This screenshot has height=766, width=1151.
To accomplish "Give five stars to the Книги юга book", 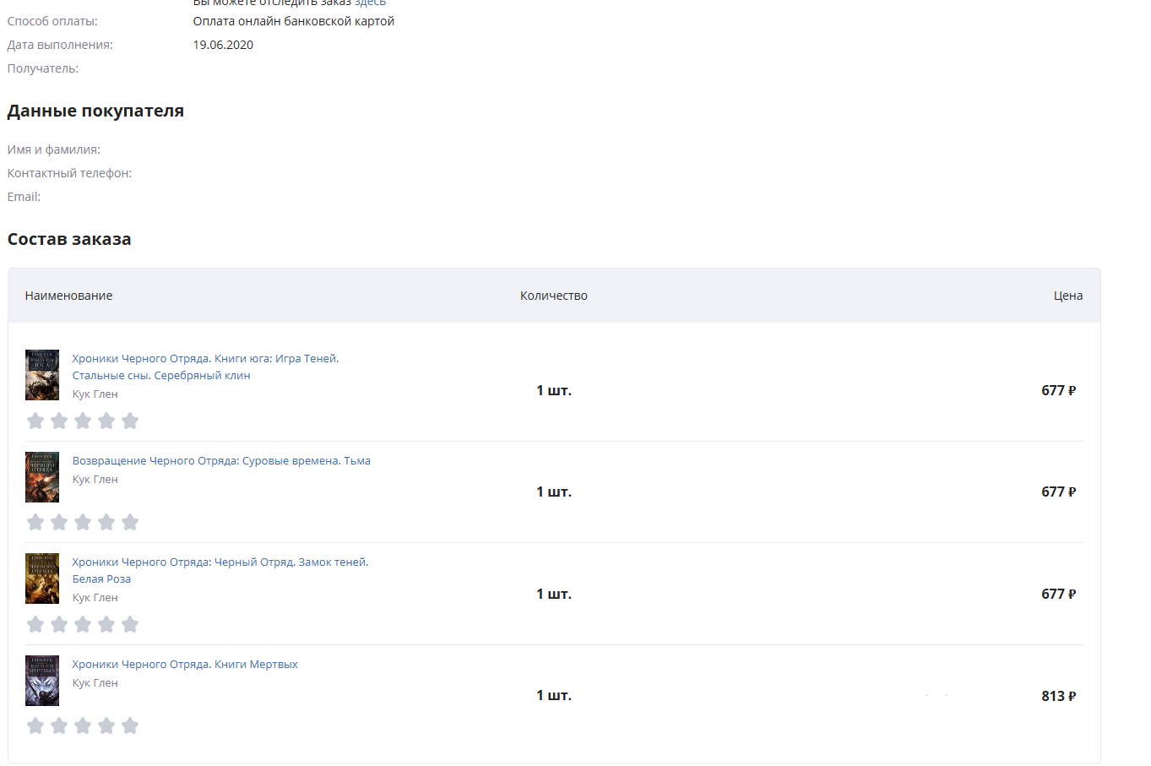I will point(130,421).
